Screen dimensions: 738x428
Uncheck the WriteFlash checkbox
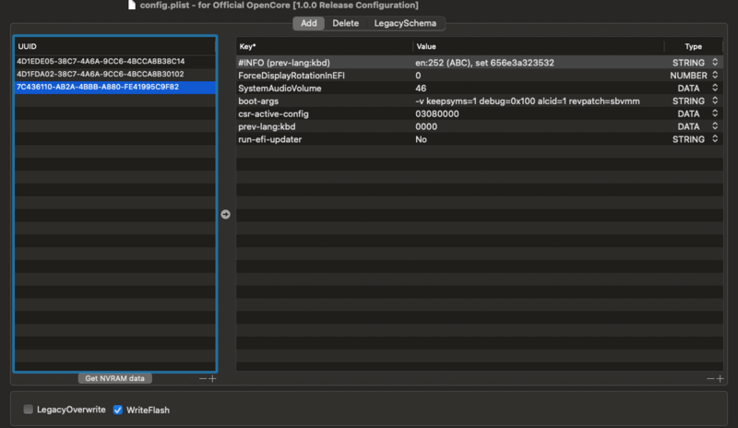[x=117, y=410]
